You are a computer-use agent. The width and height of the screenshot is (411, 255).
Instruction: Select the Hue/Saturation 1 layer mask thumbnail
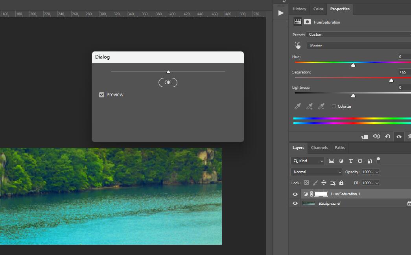(x=321, y=194)
